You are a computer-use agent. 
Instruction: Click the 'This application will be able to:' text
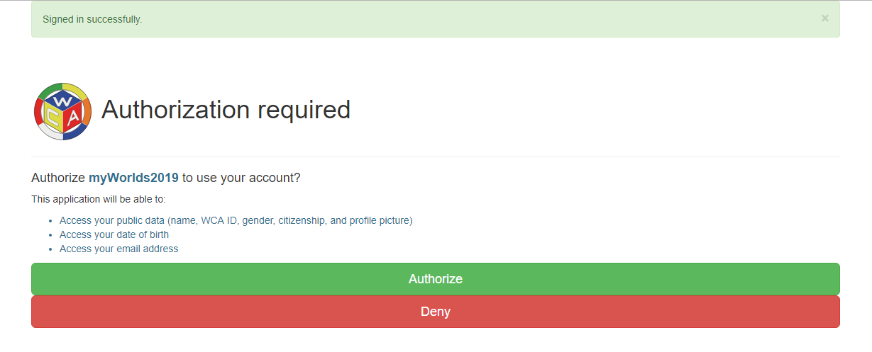(x=99, y=199)
